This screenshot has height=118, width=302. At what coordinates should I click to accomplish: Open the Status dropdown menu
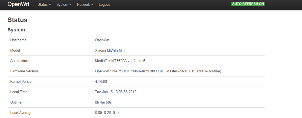[44, 4]
